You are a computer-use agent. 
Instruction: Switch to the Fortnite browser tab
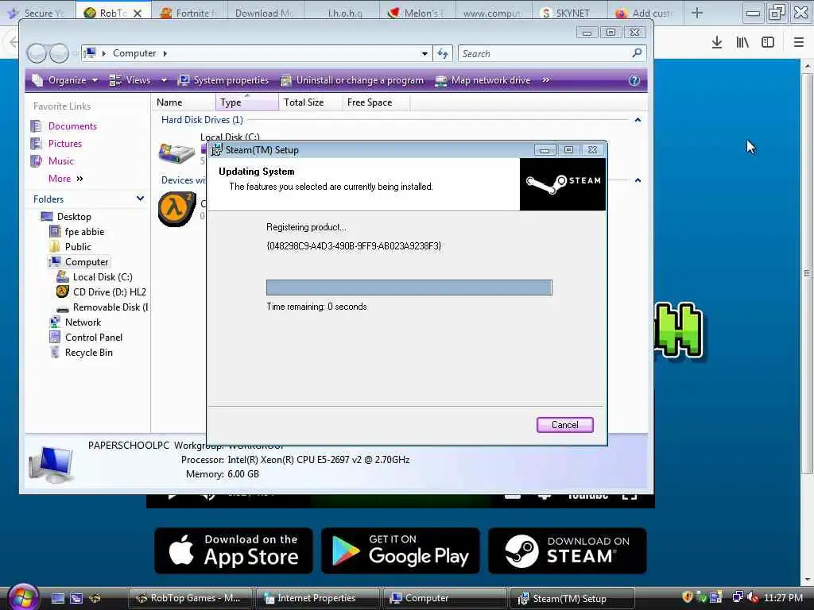coord(188,13)
